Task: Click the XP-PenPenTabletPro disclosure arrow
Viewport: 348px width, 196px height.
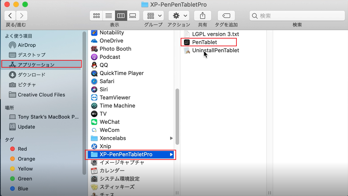Action: tap(171, 155)
